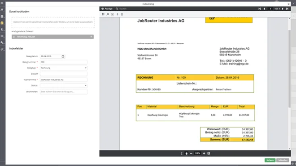Click the JobRouter Industries AG document heading

pyautogui.click(x=161, y=21)
